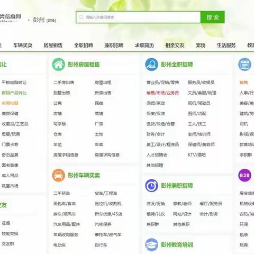Open 房屋出租 listings
The image size is (254, 254).
(103, 83)
